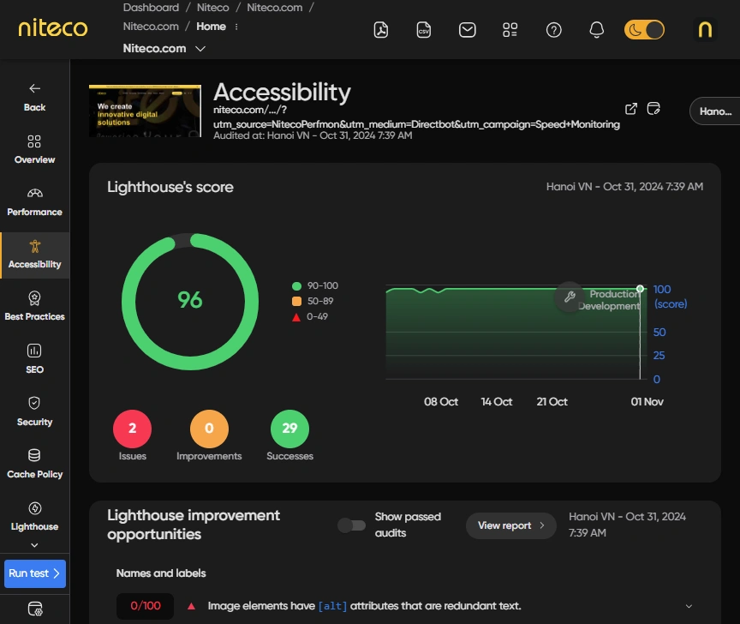The width and height of the screenshot is (740, 624).
Task: Open the settings icon below Run test
Action: pyautogui.click(x=35, y=609)
